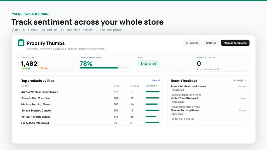Open the AI Insights button

tap(192, 43)
